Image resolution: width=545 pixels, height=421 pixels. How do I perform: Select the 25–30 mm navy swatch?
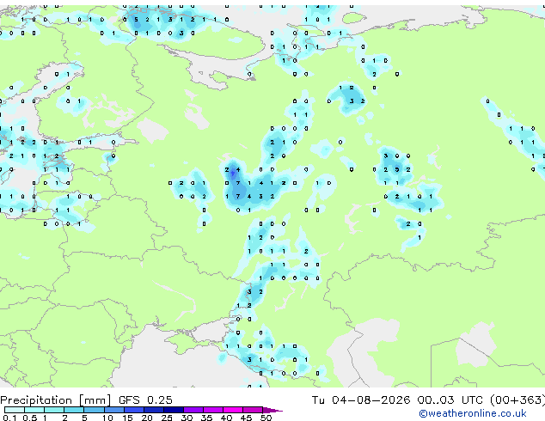[174, 410]
